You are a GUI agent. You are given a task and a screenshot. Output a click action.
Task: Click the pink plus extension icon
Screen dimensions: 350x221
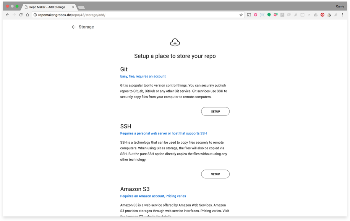pos(256,15)
